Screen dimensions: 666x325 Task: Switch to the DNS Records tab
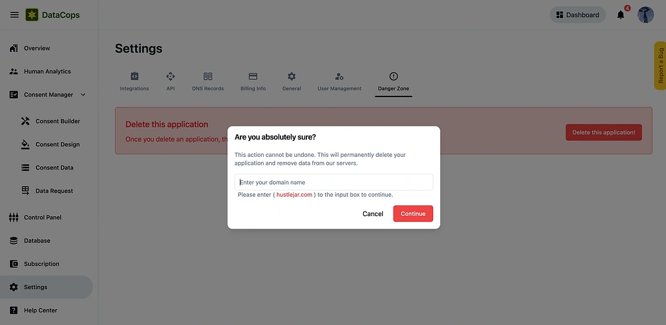[x=208, y=82]
